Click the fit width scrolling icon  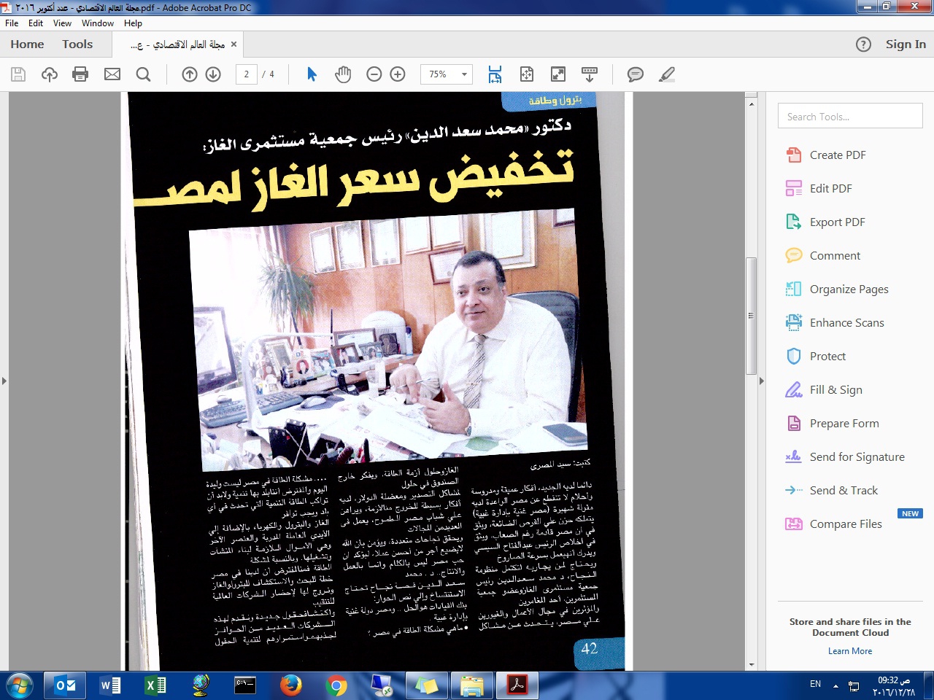[495, 74]
